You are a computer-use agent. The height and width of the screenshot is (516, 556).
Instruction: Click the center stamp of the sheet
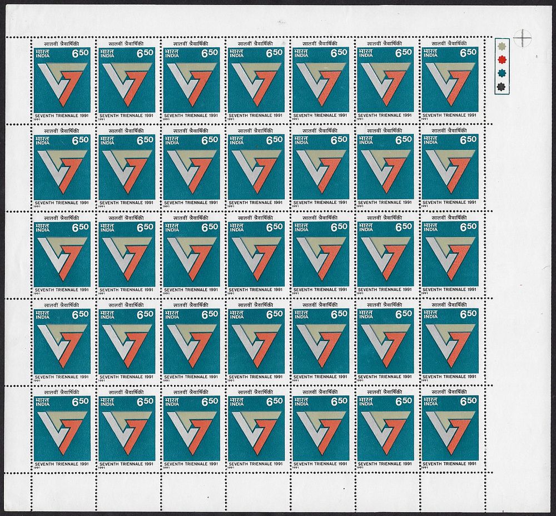tap(256, 254)
